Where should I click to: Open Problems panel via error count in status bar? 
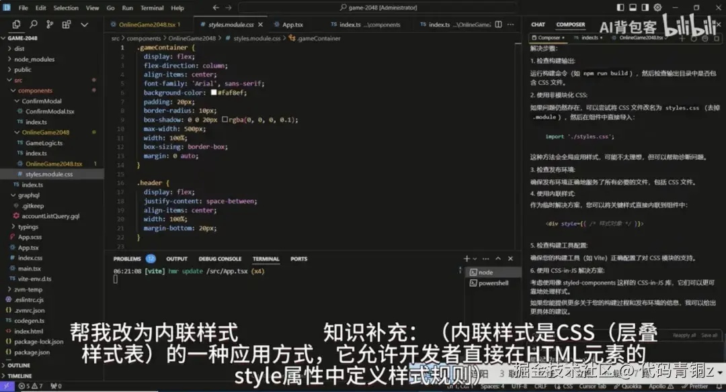point(22,387)
